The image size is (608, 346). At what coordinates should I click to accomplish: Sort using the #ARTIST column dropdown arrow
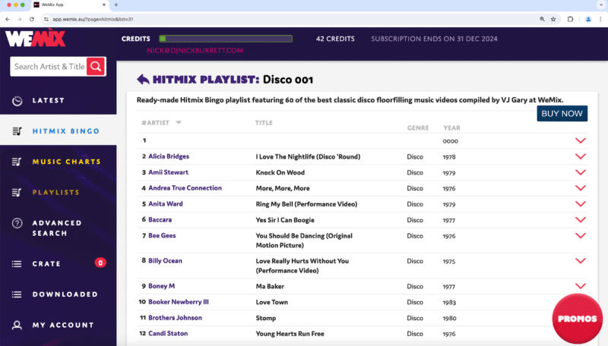click(179, 123)
